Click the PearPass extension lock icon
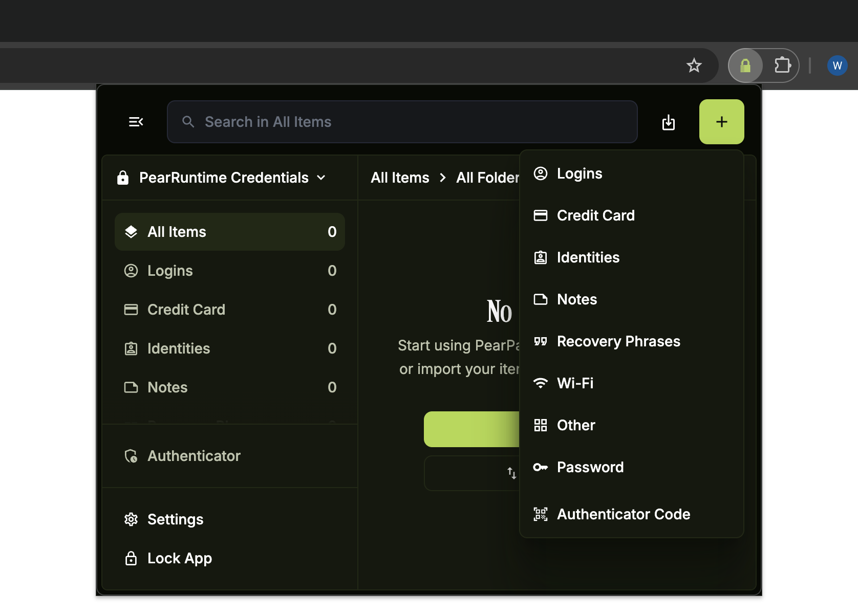 745,65
